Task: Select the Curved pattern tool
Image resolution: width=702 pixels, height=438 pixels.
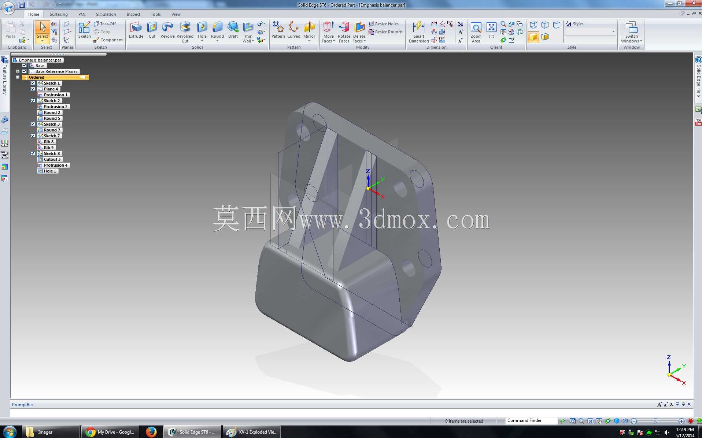Action: click(x=293, y=30)
